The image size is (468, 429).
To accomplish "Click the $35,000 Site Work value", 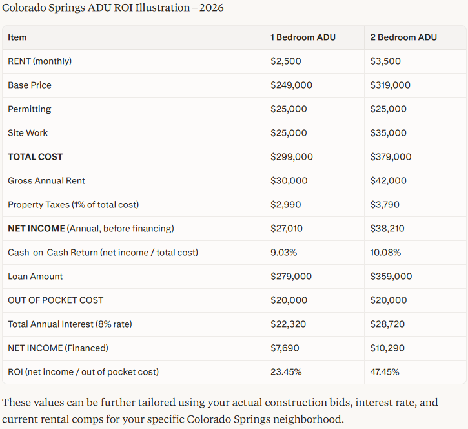I will coord(388,133).
